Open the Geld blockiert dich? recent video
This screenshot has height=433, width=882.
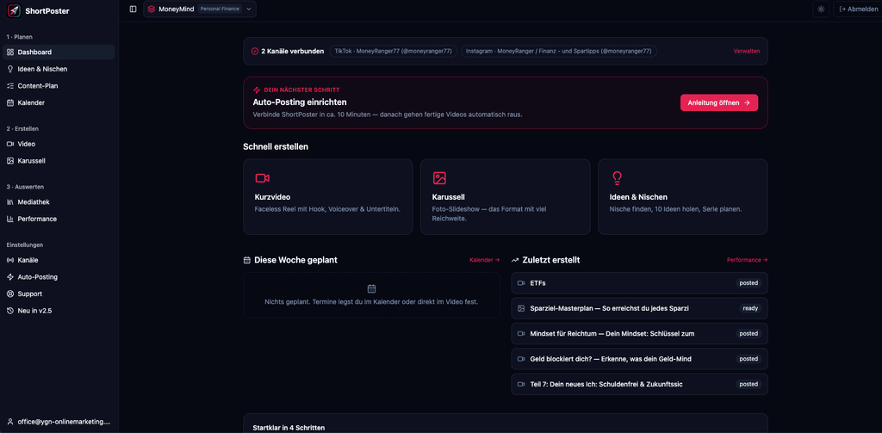coord(640,359)
